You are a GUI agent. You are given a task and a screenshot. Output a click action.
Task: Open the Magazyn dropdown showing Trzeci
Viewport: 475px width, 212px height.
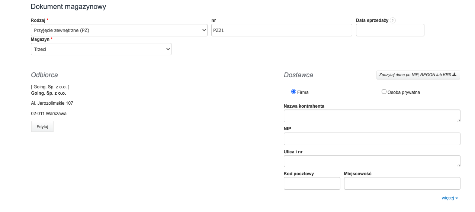point(101,49)
